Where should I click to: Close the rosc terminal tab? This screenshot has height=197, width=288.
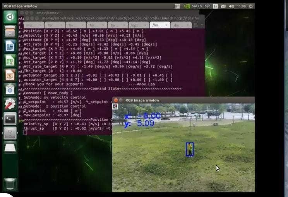(x=40, y=25)
